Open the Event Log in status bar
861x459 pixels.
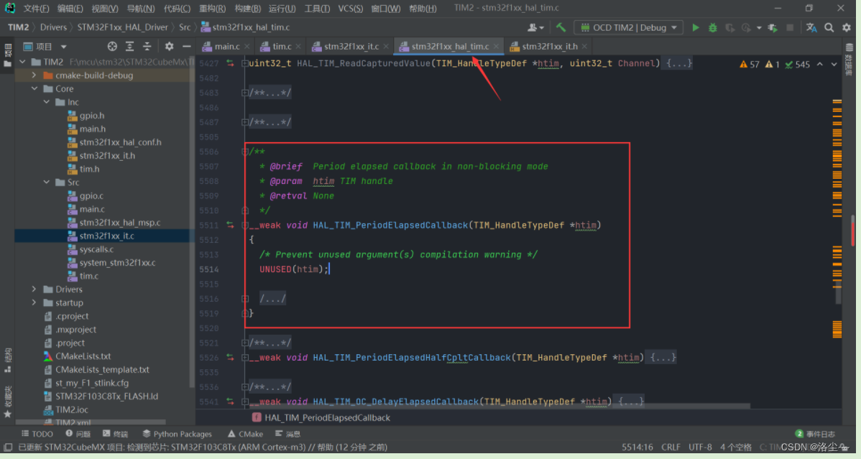pyautogui.click(x=815, y=434)
